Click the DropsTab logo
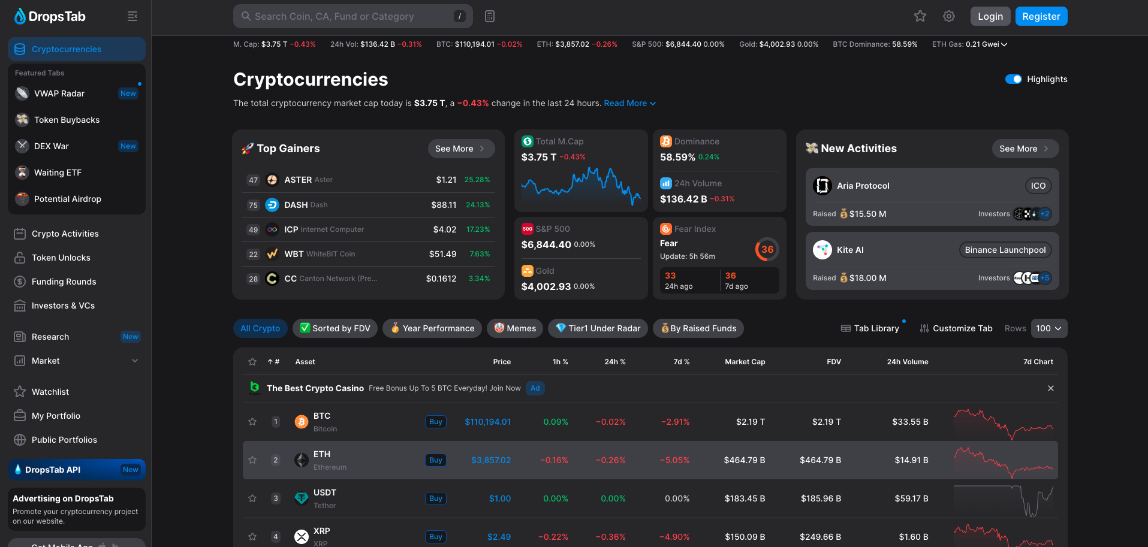Viewport: 1148px width, 547px height. (x=50, y=16)
